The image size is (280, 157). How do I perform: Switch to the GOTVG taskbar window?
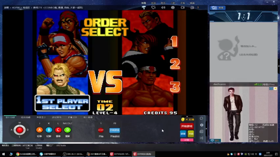coord(120,154)
